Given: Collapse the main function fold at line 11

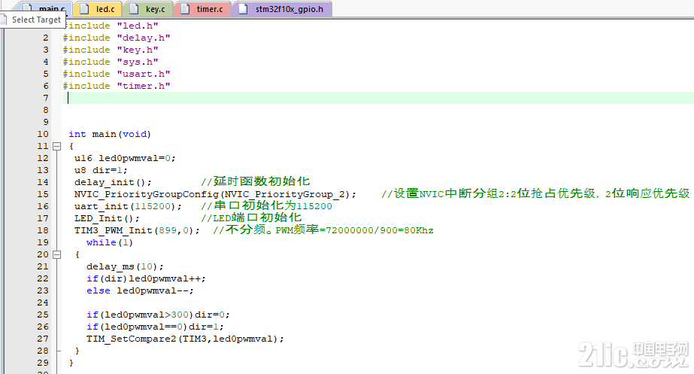Looking at the screenshot, I should click(x=56, y=146).
